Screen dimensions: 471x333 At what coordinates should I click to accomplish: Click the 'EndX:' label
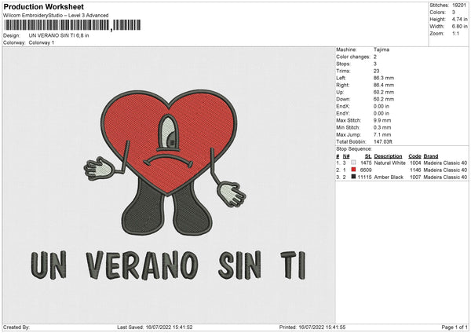343,106
